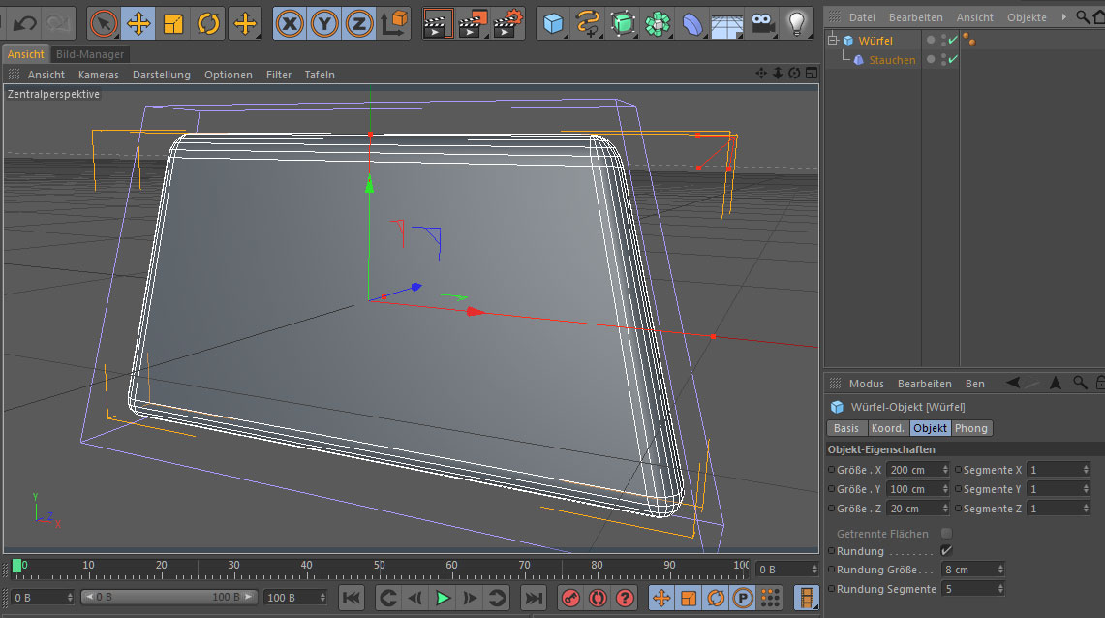Choose the Rotate tool in top toolbar

[x=208, y=23]
